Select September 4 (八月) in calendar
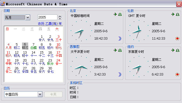Screen dimensions: 182x103 9,46
